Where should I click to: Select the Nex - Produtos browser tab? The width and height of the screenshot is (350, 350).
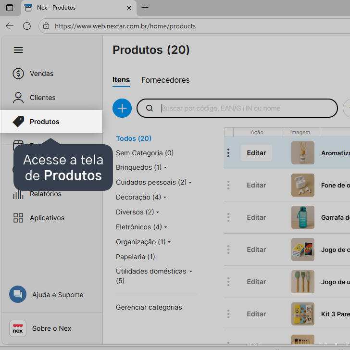tap(79, 8)
